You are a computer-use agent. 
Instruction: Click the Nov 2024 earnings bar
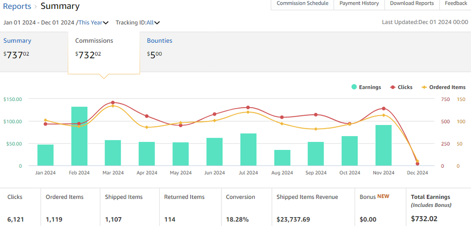[383, 145]
